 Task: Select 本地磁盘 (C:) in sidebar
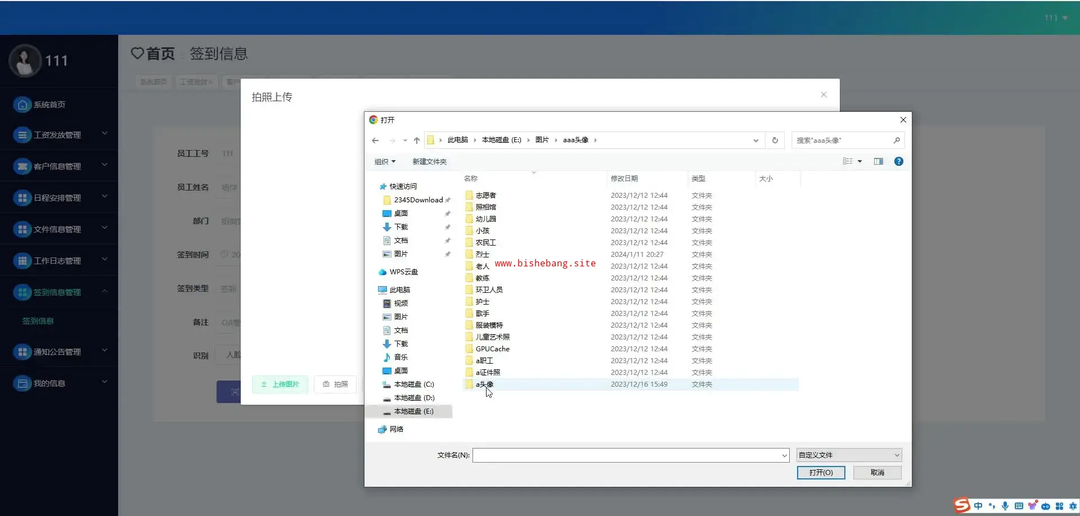[413, 384]
